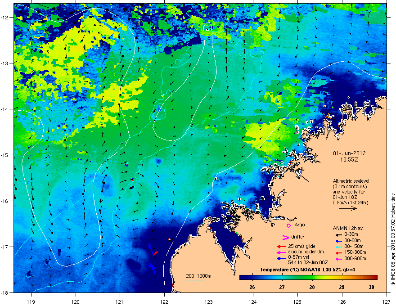396x306 pixels.
Task: Click the Temperature NOAA18_L3U title
Action: coord(307,270)
